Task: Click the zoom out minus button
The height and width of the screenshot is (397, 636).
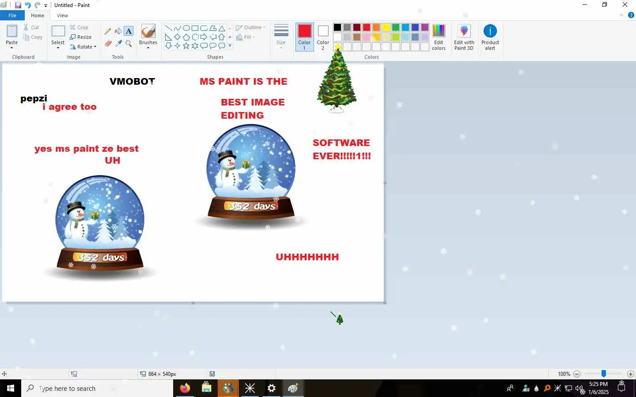Action: pos(576,374)
